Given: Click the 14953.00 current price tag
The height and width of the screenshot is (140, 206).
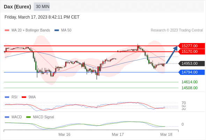Looking at the screenshot, I should pyautogui.click(x=192, y=63).
